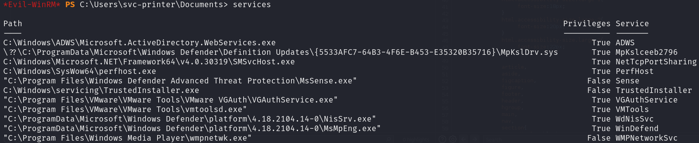Click the MsSense.exe path entry
Viewport: 699px width, 143px height.
pos(180,81)
